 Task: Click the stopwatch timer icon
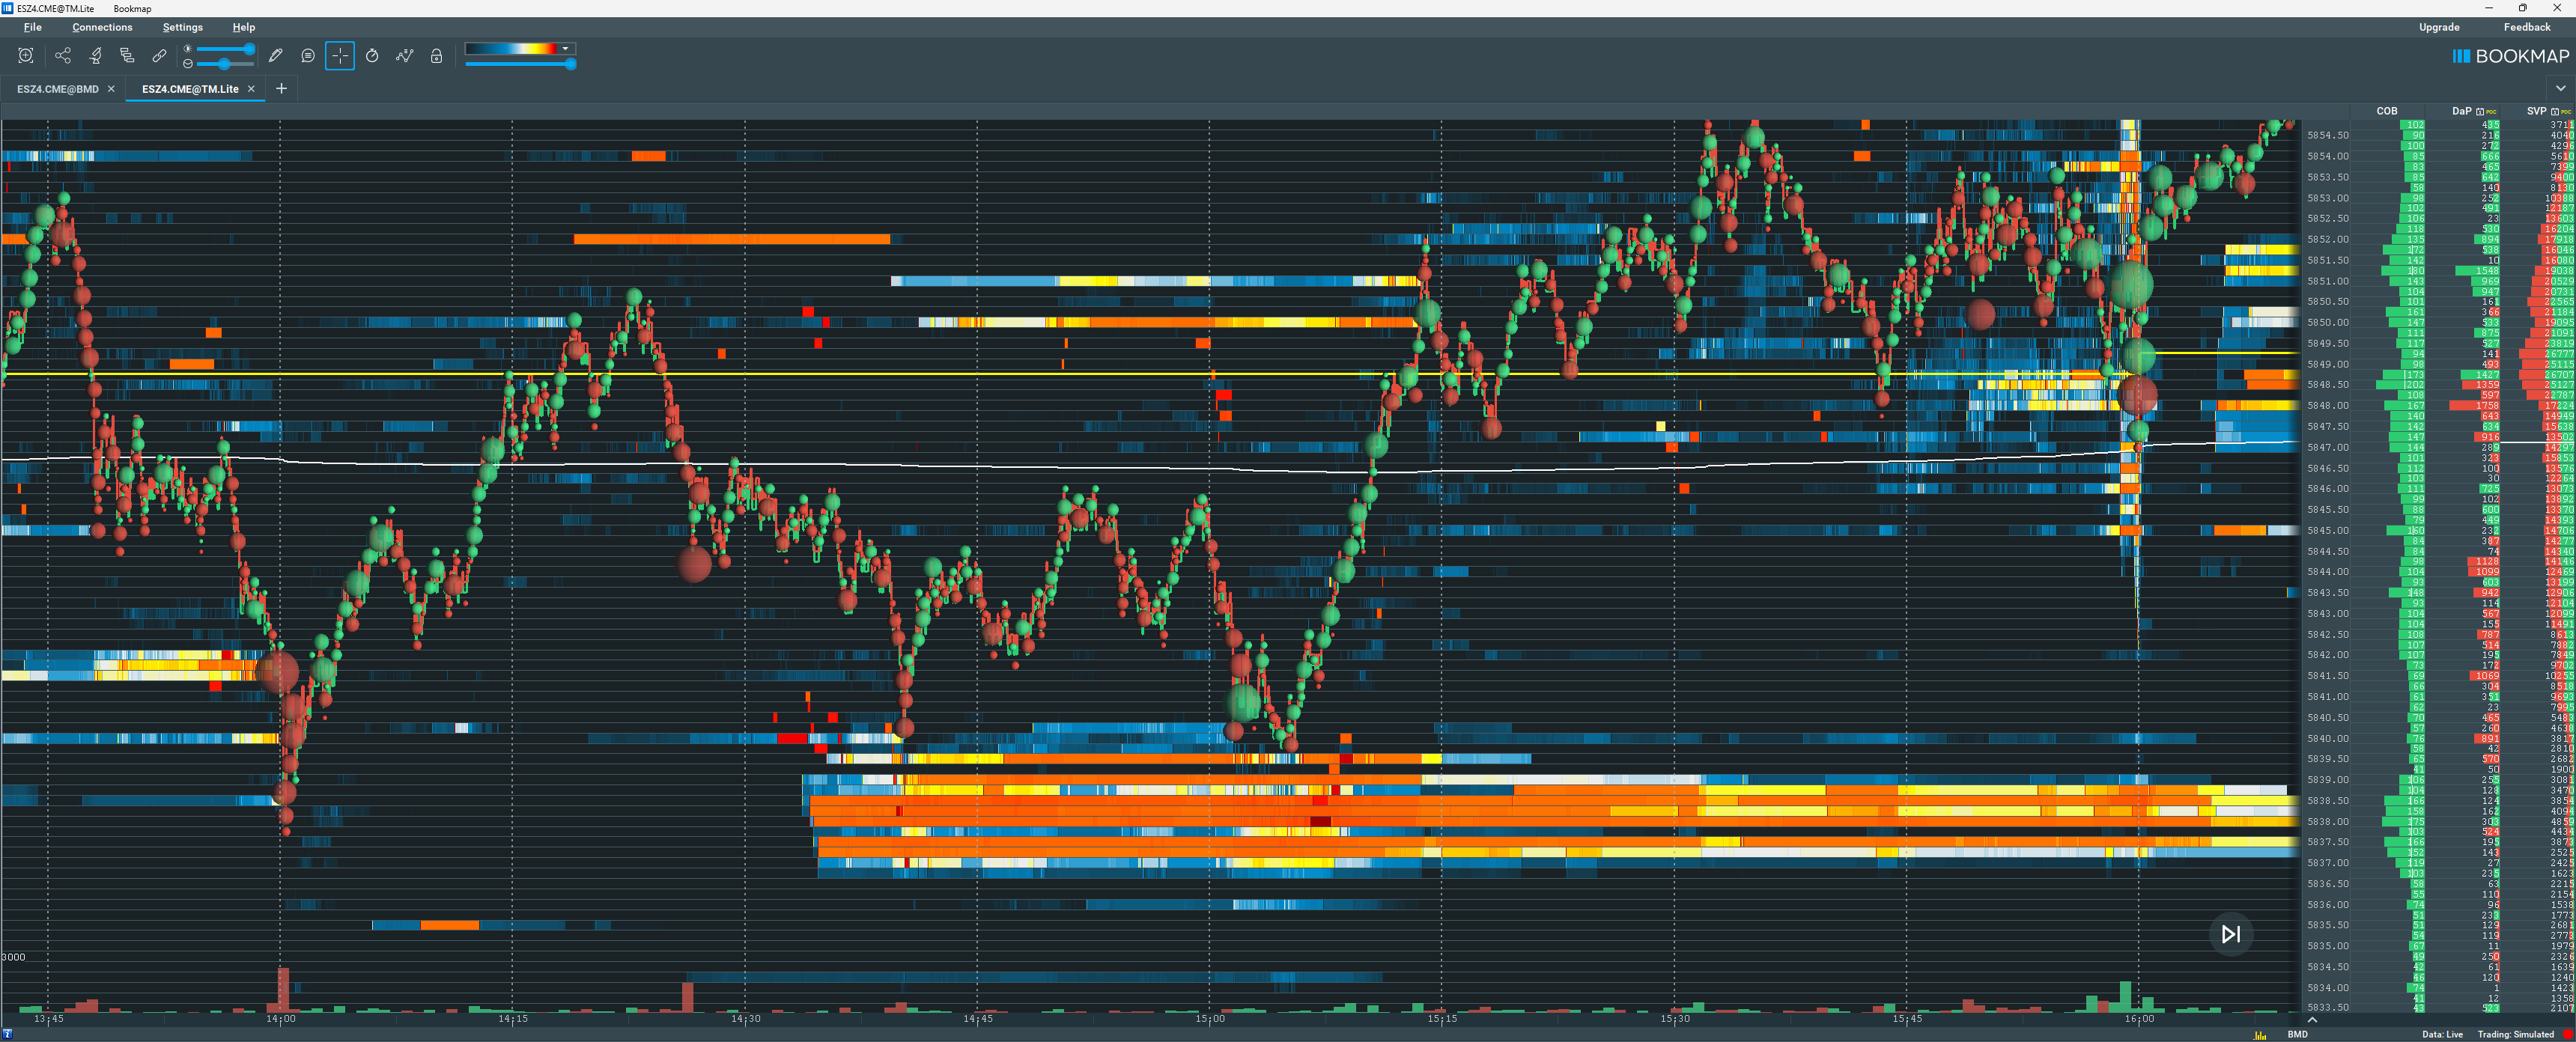coord(372,56)
